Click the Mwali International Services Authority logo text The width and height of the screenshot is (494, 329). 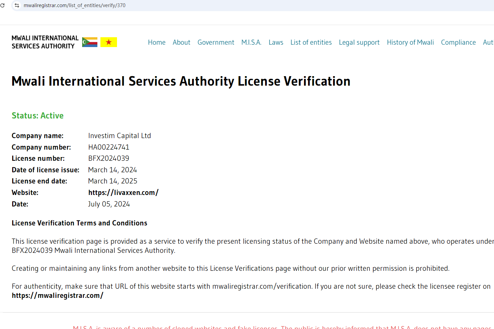pyautogui.click(x=45, y=42)
